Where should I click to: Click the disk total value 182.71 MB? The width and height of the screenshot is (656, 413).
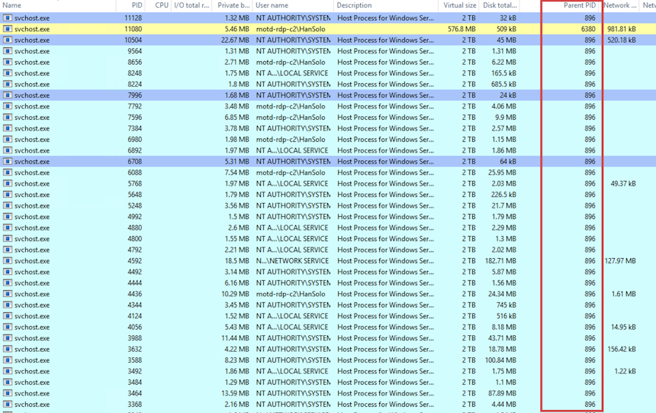[x=500, y=260]
